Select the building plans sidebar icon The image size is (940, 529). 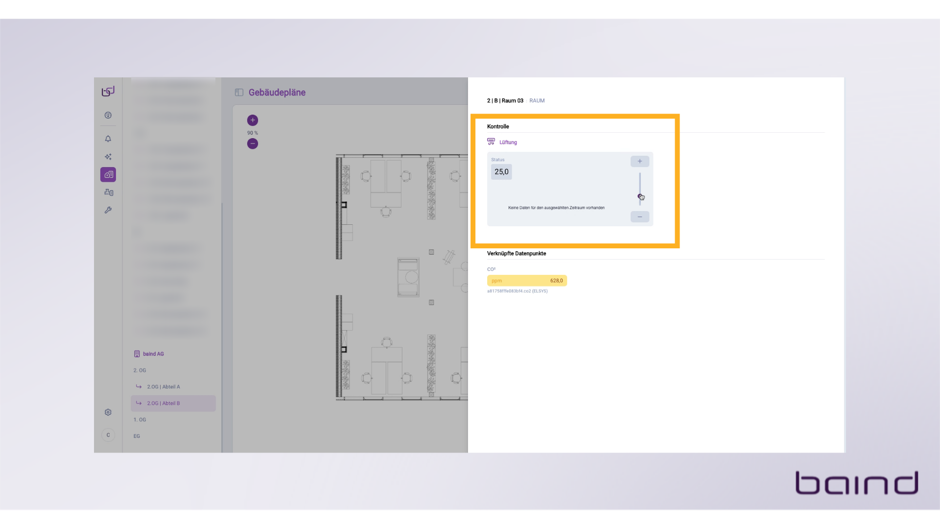pyautogui.click(x=108, y=174)
